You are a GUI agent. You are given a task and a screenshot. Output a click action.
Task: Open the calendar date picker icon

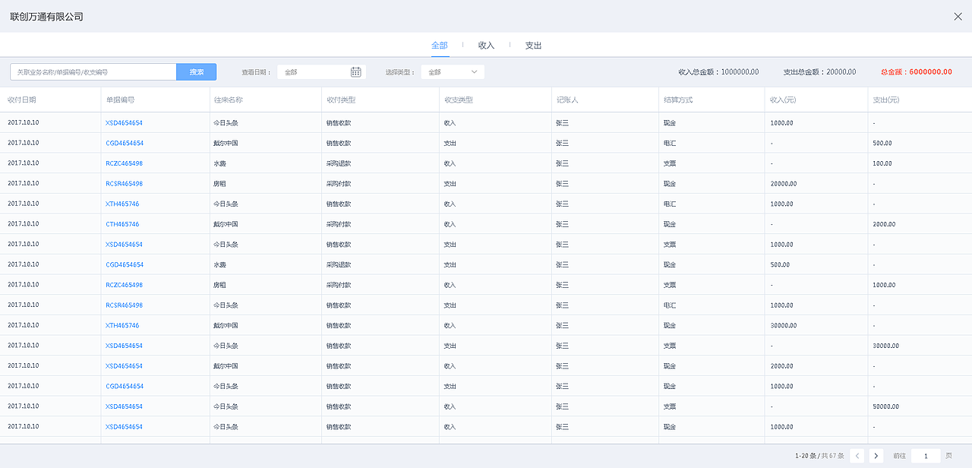point(355,72)
